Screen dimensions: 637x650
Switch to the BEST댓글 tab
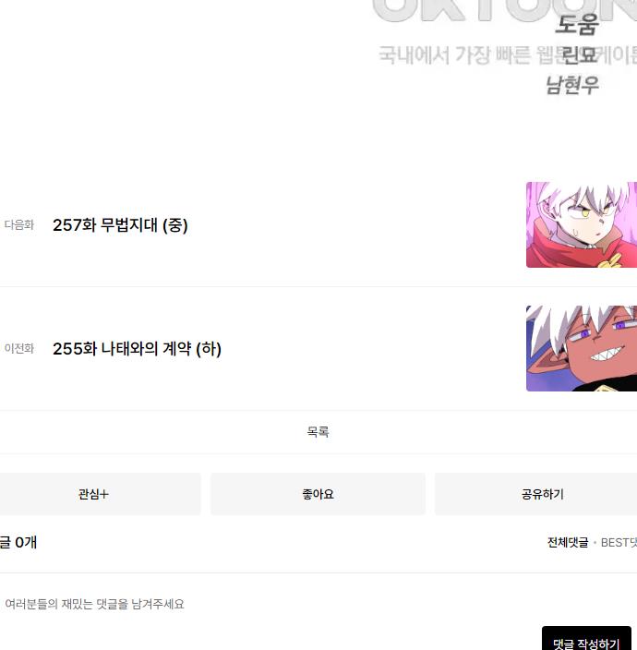(619, 542)
